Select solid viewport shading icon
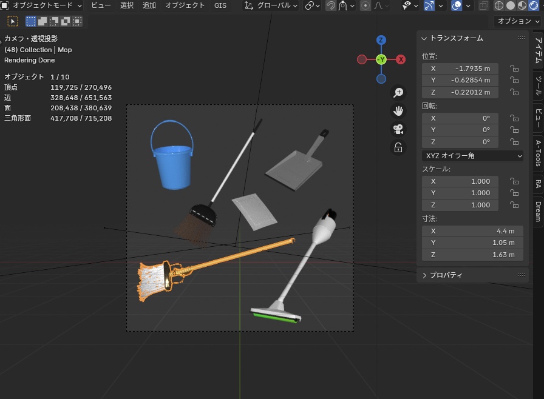 511,5
